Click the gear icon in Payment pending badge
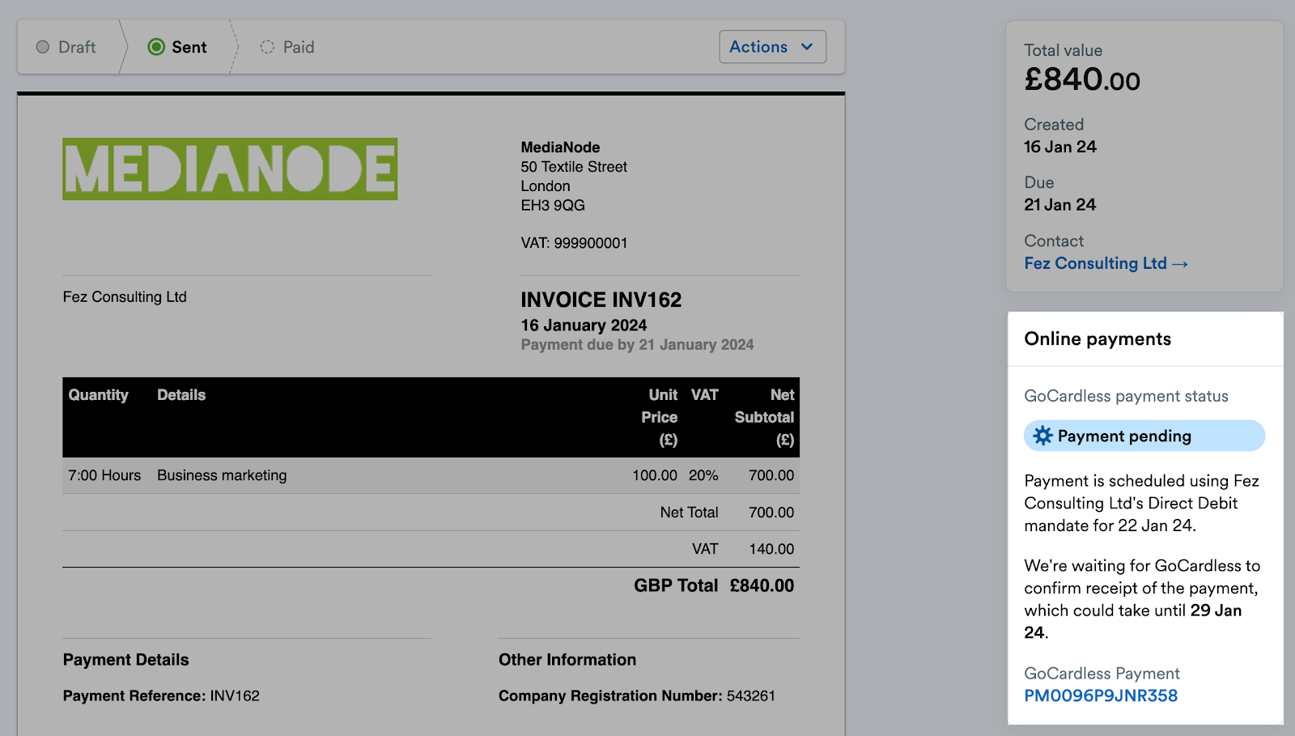This screenshot has height=736, width=1295. [x=1042, y=436]
